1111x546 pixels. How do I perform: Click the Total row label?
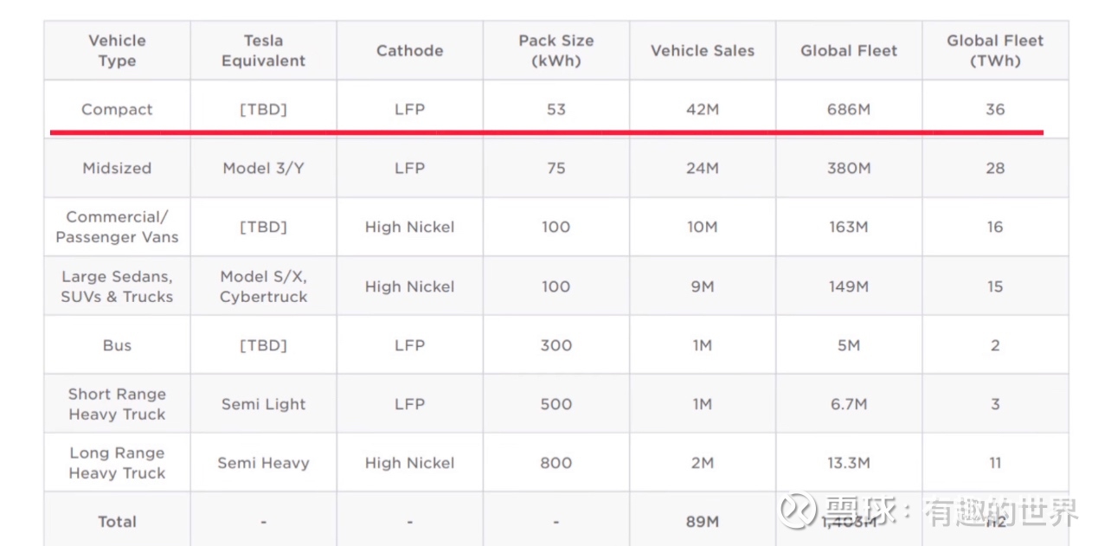click(x=117, y=522)
